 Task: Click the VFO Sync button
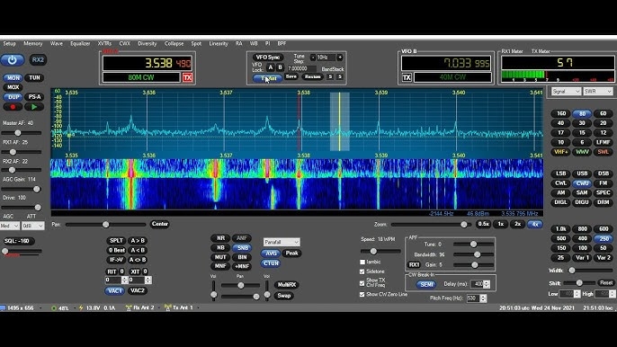pyautogui.click(x=267, y=58)
